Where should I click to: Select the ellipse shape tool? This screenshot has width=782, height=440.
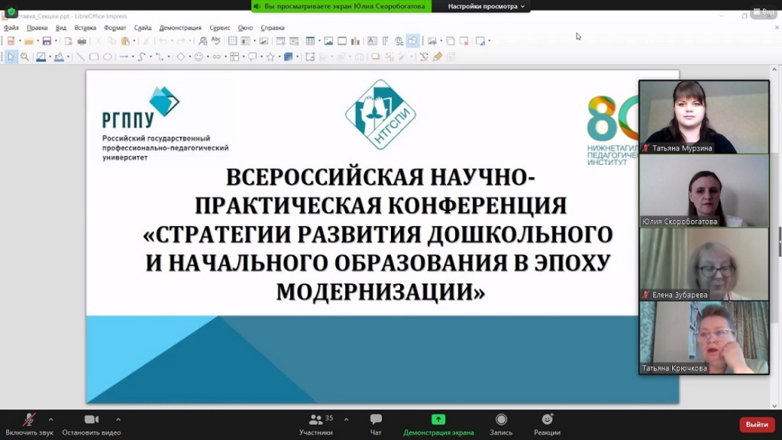pos(108,57)
